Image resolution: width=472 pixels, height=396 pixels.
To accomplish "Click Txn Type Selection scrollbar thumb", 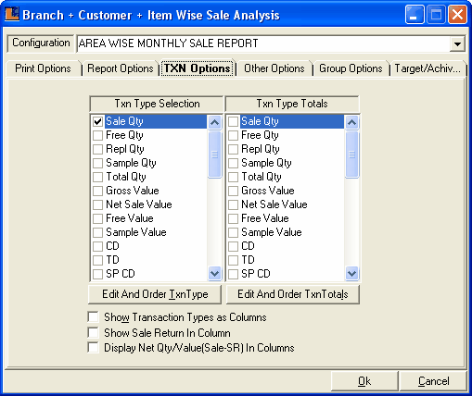I will click(x=215, y=155).
